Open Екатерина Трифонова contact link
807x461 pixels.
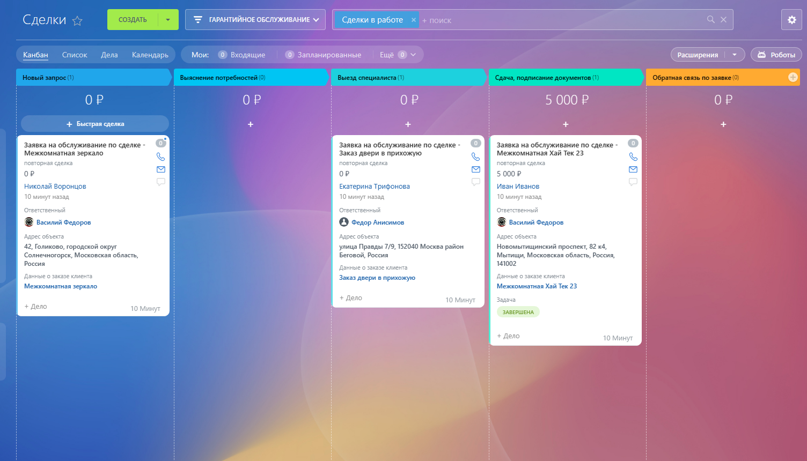coord(375,187)
